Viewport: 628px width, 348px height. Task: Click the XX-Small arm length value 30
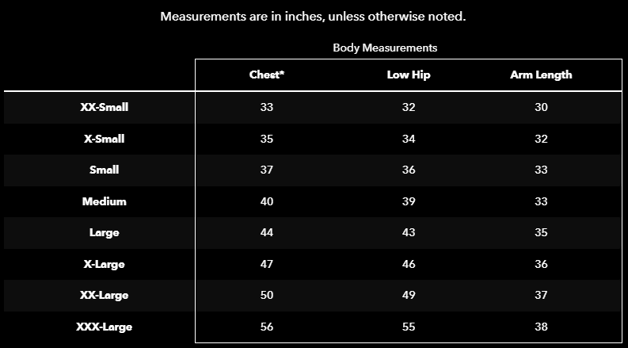(542, 107)
